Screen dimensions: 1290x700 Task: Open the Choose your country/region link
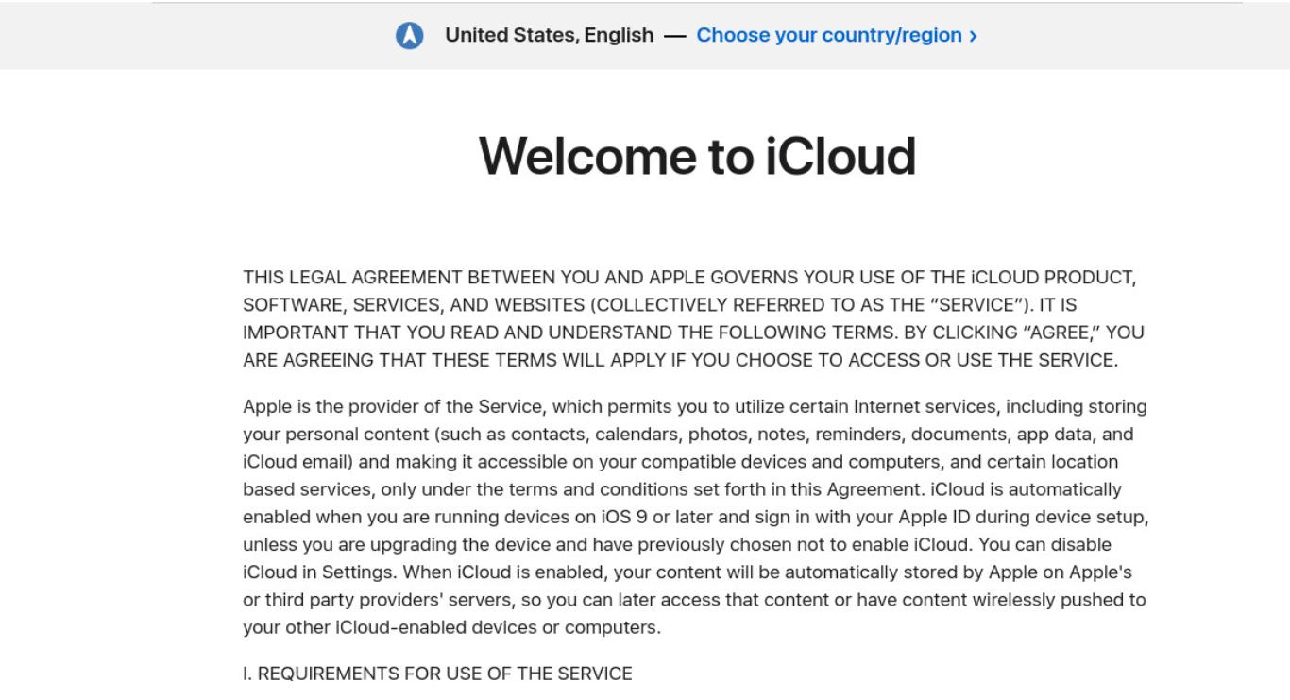tap(837, 36)
